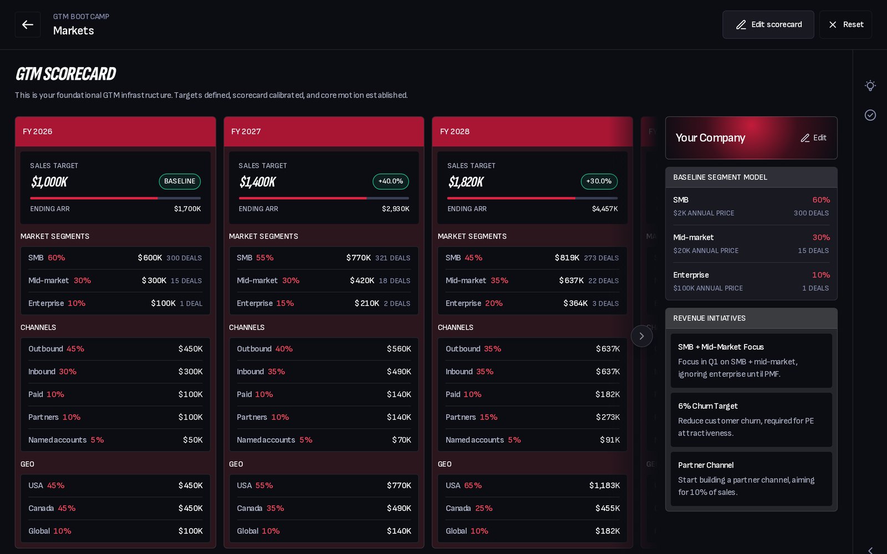
Task: Select the FY 2026 card header
Action: tap(115, 131)
